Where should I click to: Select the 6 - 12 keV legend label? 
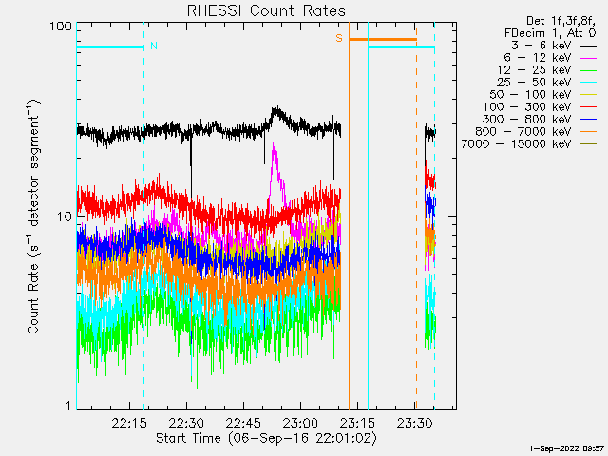tap(538, 58)
